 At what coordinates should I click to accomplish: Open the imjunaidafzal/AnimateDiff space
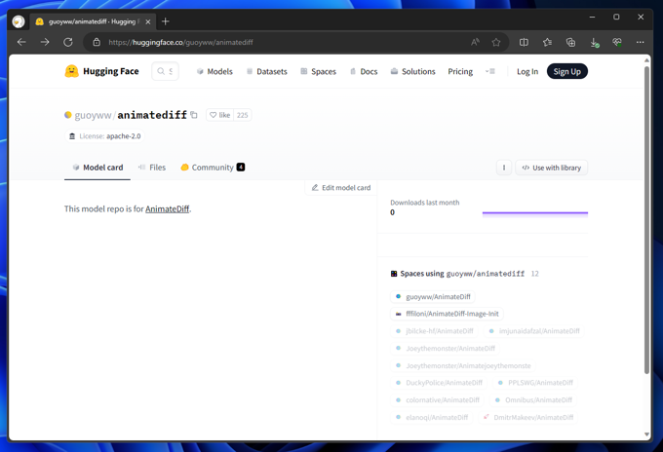(x=534, y=331)
